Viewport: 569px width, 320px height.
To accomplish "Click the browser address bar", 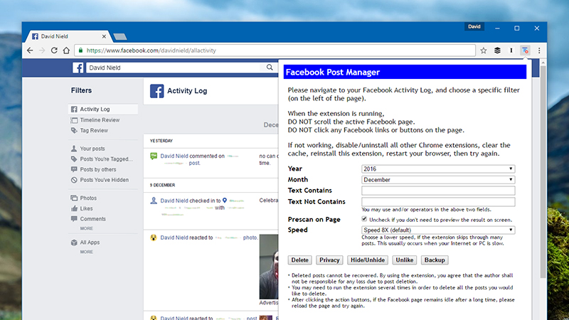I will click(x=275, y=50).
